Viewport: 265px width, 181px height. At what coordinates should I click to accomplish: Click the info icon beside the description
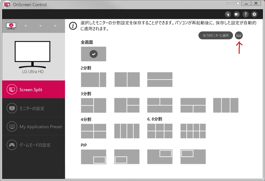(73, 26)
